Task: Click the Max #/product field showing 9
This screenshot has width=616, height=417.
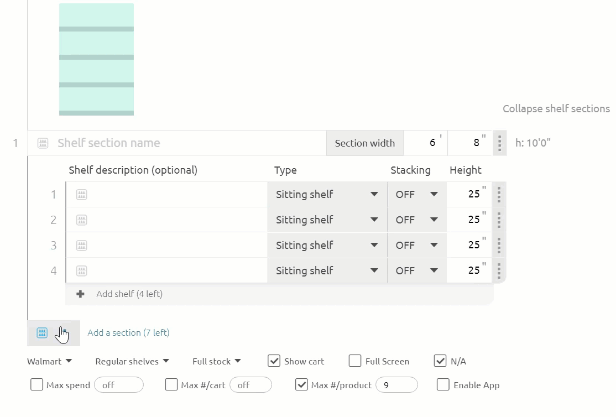Action: [397, 385]
